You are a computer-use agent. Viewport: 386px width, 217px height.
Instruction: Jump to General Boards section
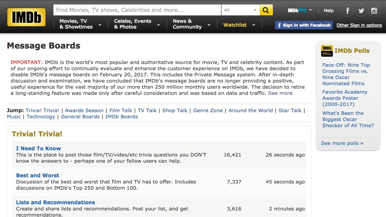(x=80, y=117)
